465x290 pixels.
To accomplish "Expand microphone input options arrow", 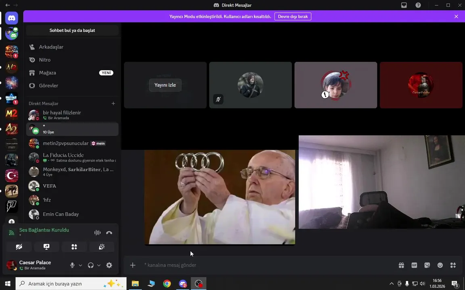I will (x=80, y=265).
